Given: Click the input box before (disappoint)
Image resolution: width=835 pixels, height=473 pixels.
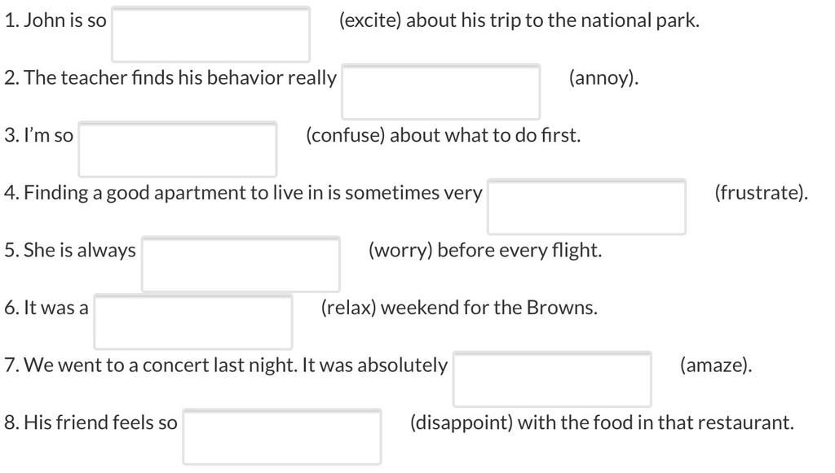Looking at the screenshot, I should point(282,436).
